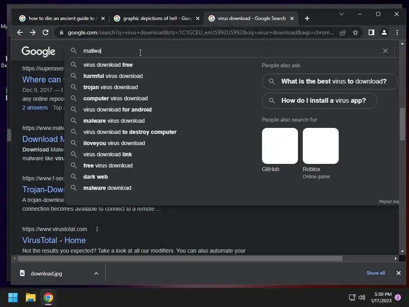Reload the page with the refresh icon
The image size is (409, 307).
tap(46, 33)
